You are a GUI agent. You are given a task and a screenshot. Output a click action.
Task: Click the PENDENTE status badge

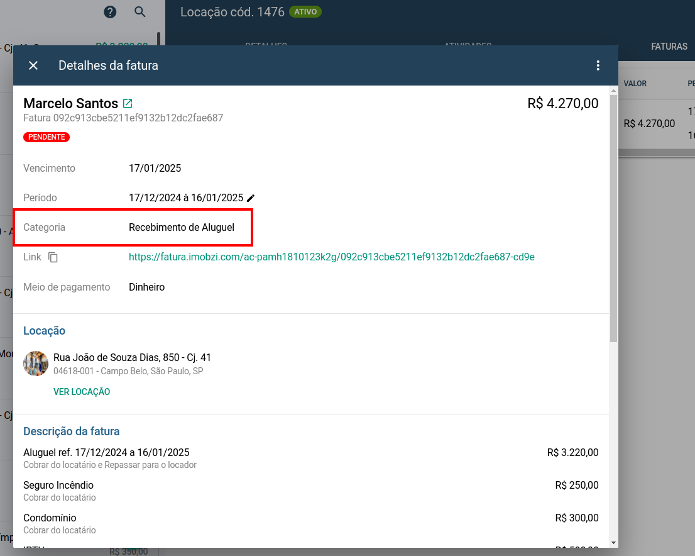tap(47, 137)
